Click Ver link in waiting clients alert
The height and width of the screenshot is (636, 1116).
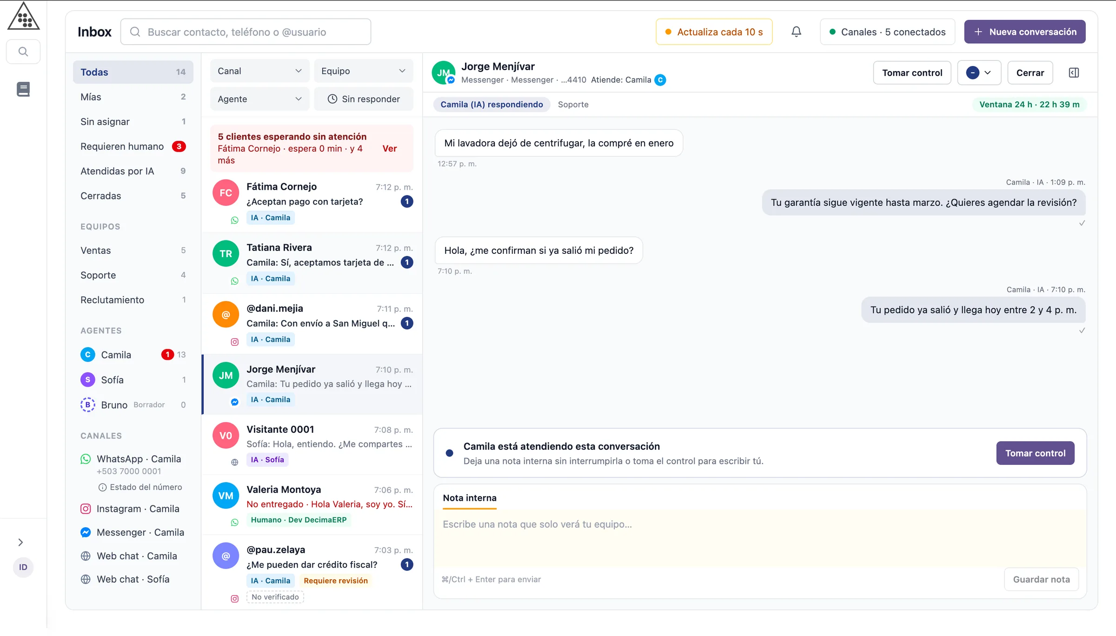[x=389, y=148]
